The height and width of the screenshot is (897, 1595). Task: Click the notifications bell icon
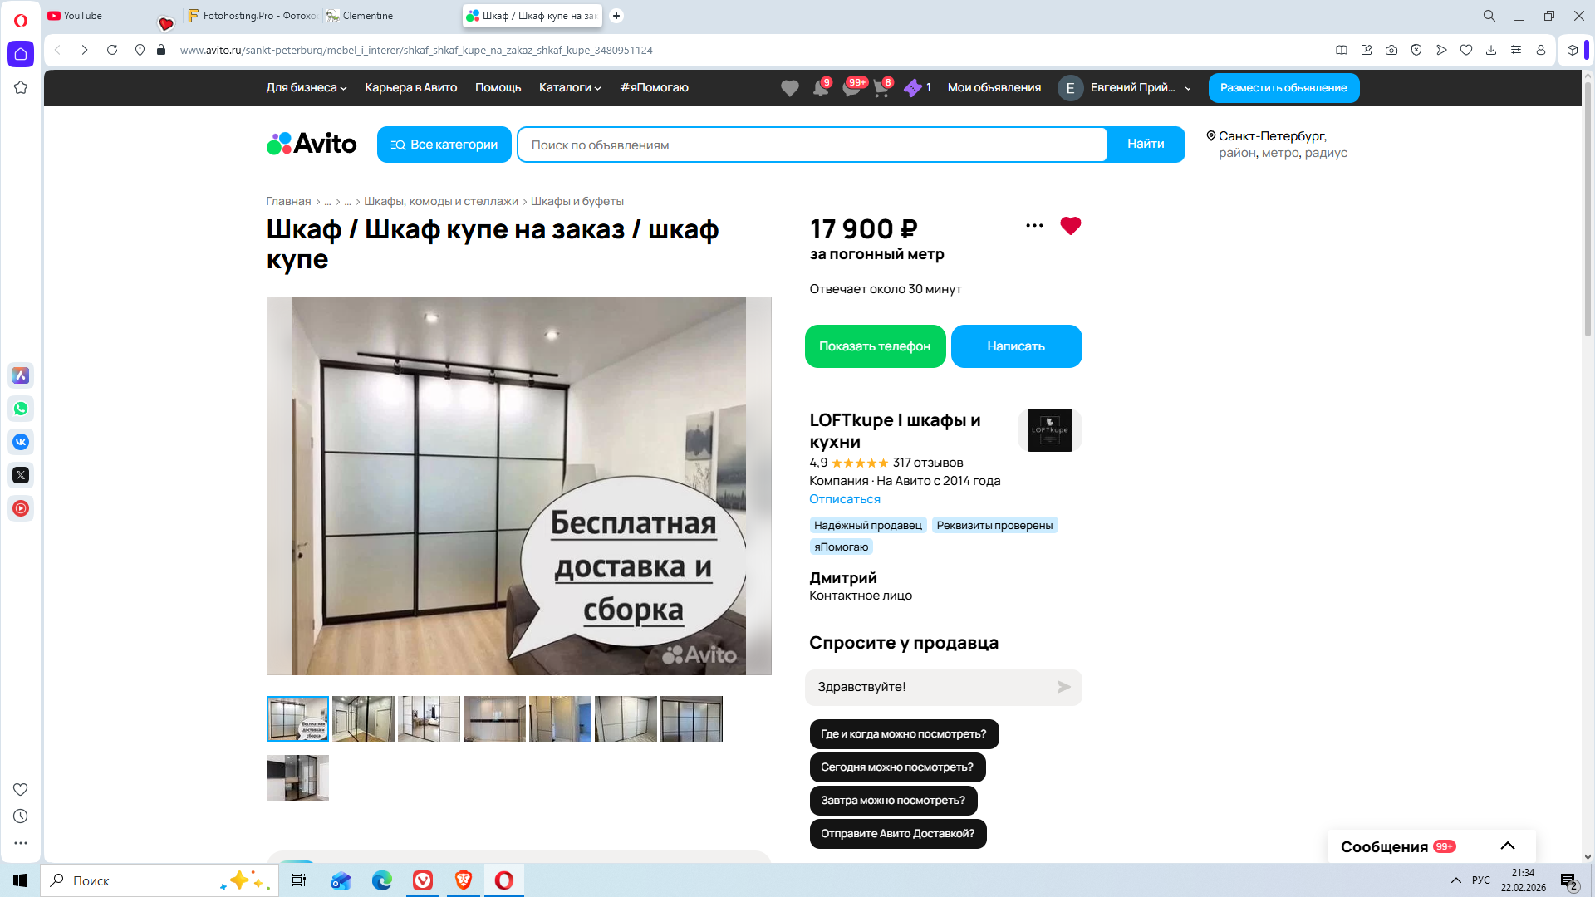coord(820,88)
